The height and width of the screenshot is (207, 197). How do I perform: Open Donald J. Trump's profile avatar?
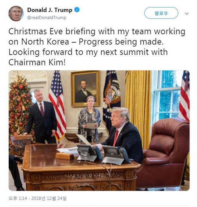(x=16, y=13)
